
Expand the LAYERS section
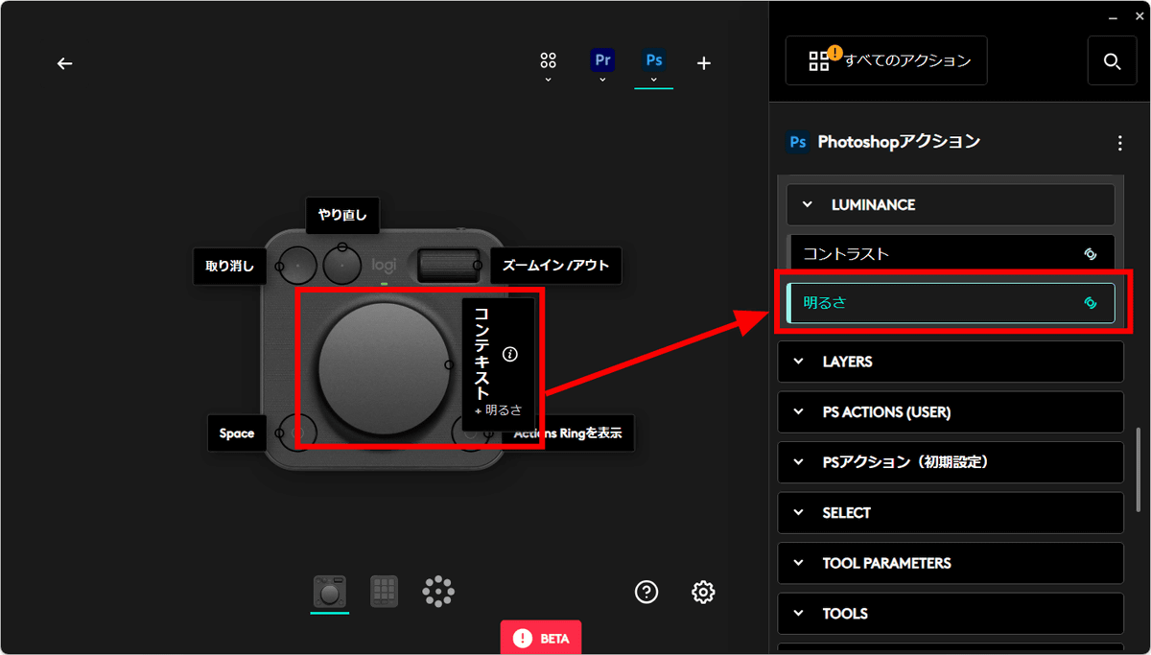951,362
